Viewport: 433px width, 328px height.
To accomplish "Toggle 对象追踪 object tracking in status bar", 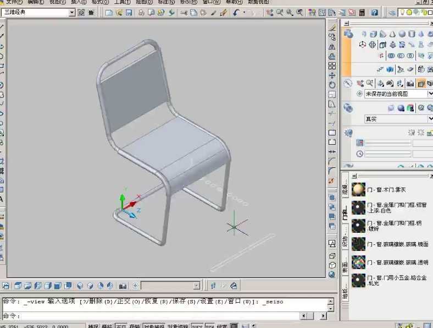I will click(x=178, y=326).
